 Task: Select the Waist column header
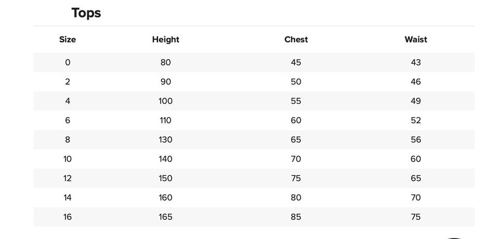tap(416, 39)
